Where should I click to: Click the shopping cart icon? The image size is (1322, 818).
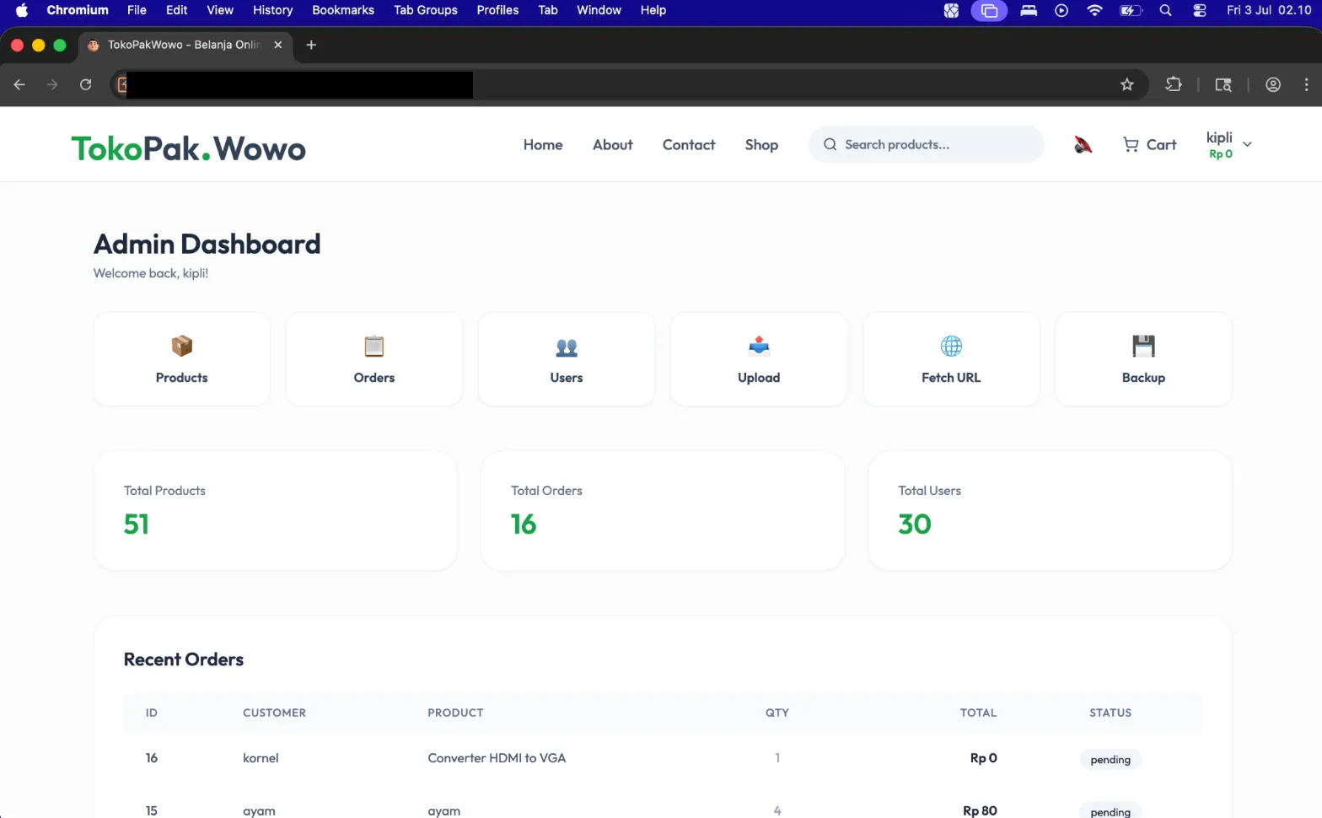click(x=1131, y=145)
